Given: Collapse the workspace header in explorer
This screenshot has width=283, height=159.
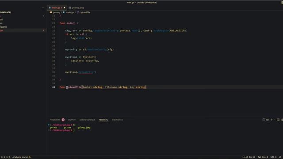Looking at the screenshot, I should [5, 12].
